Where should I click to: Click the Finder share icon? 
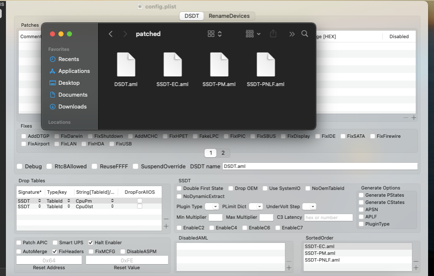pyautogui.click(x=273, y=34)
